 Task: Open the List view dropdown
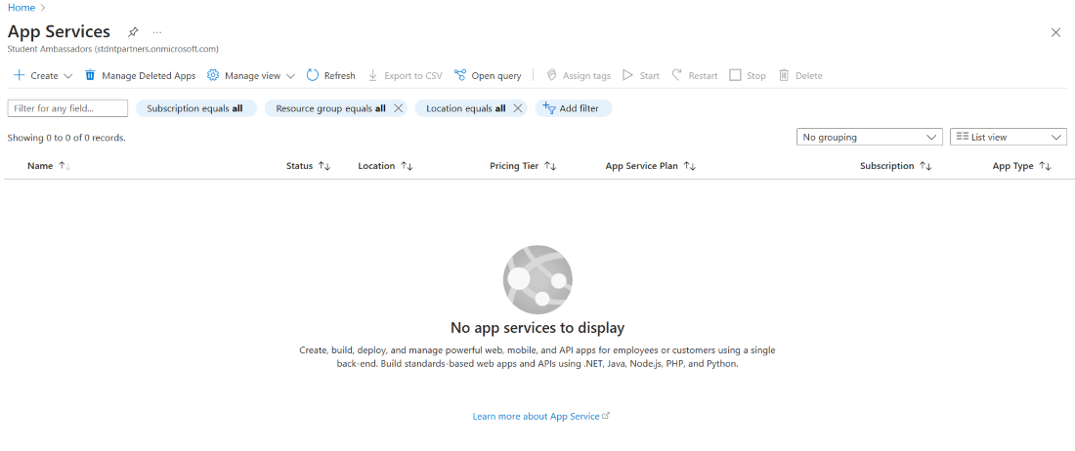(1008, 138)
